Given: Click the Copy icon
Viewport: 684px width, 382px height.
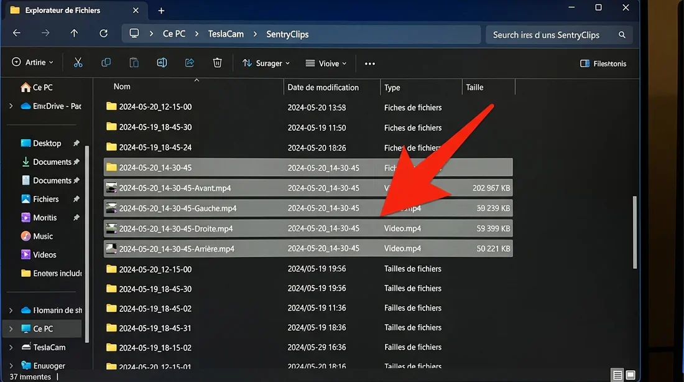Looking at the screenshot, I should coord(106,62).
